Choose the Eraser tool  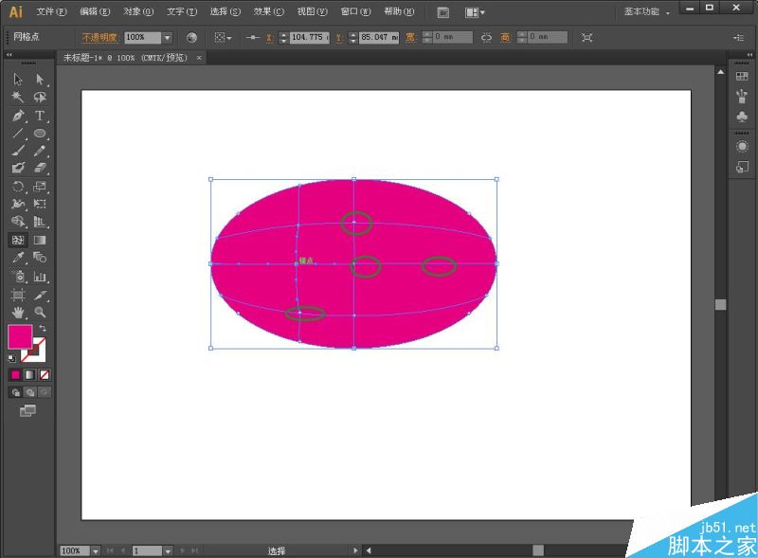click(40, 168)
